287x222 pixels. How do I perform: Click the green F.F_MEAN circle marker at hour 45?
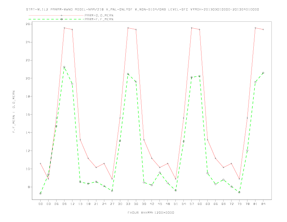click(x=160, y=173)
